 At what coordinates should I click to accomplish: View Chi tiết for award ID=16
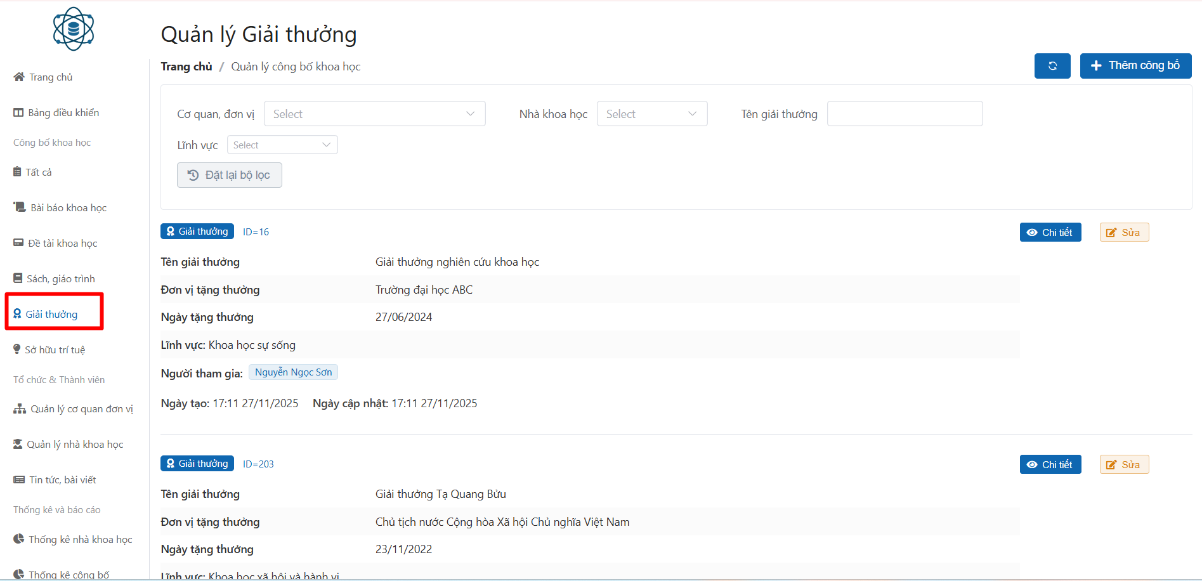coord(1050,233)
